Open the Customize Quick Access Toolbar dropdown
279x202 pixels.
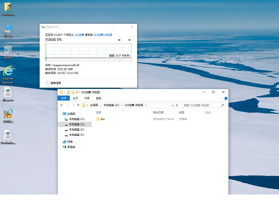click(77, 92)
